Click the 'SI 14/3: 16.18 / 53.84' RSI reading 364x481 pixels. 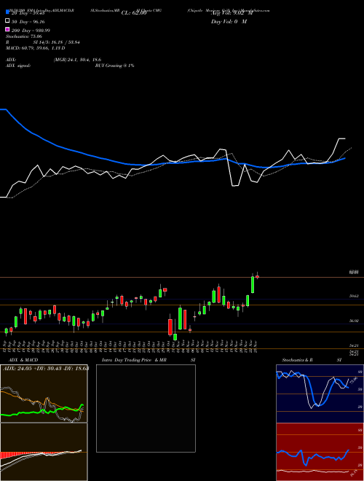[57, 42]
